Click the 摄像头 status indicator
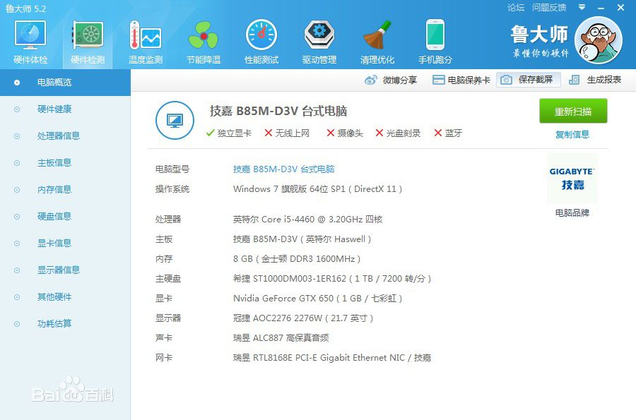636x420 pixels. (x=345, y=133)
